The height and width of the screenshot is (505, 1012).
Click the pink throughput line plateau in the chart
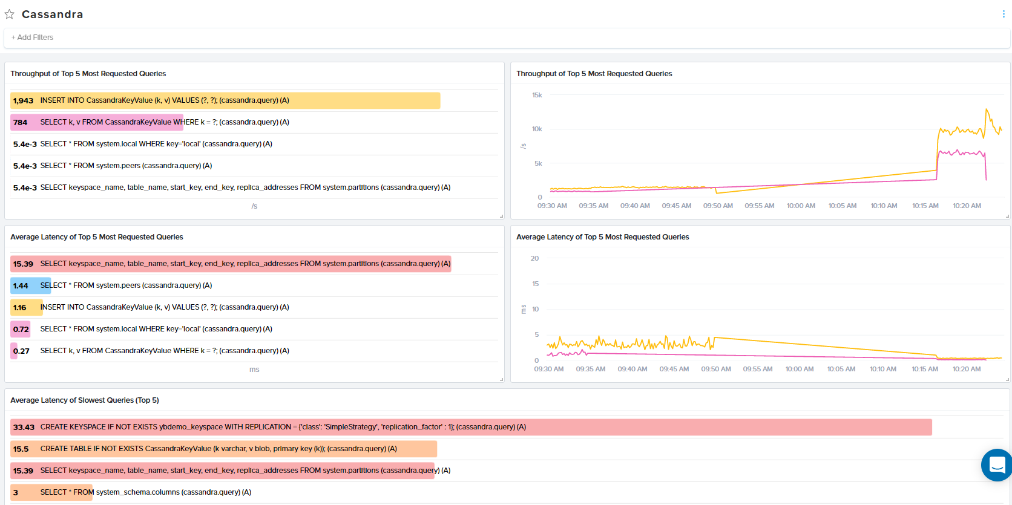click(962, 153)
